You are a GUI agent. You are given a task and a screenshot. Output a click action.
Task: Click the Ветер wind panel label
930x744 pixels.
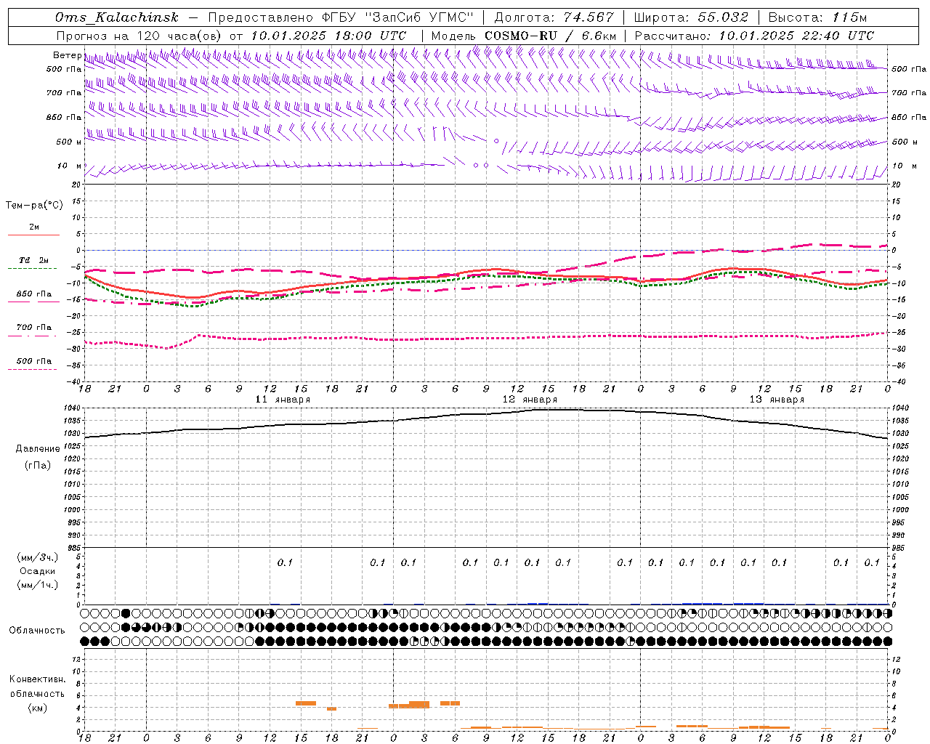tap(67, 55)
